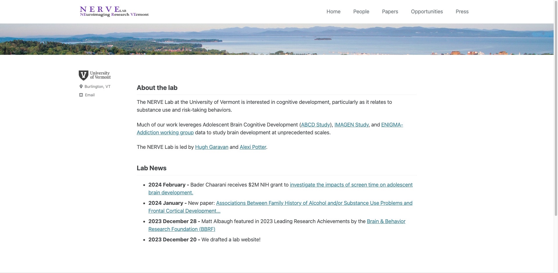The height and width of the screenshot is (273, 558).
Task: Open the Brain & Behavior Research Foundation link
Action: (x=386, y=221)
